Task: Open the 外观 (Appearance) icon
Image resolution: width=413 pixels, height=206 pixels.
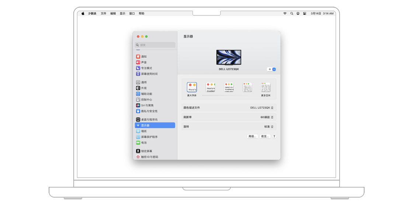Action: (138, 88)
